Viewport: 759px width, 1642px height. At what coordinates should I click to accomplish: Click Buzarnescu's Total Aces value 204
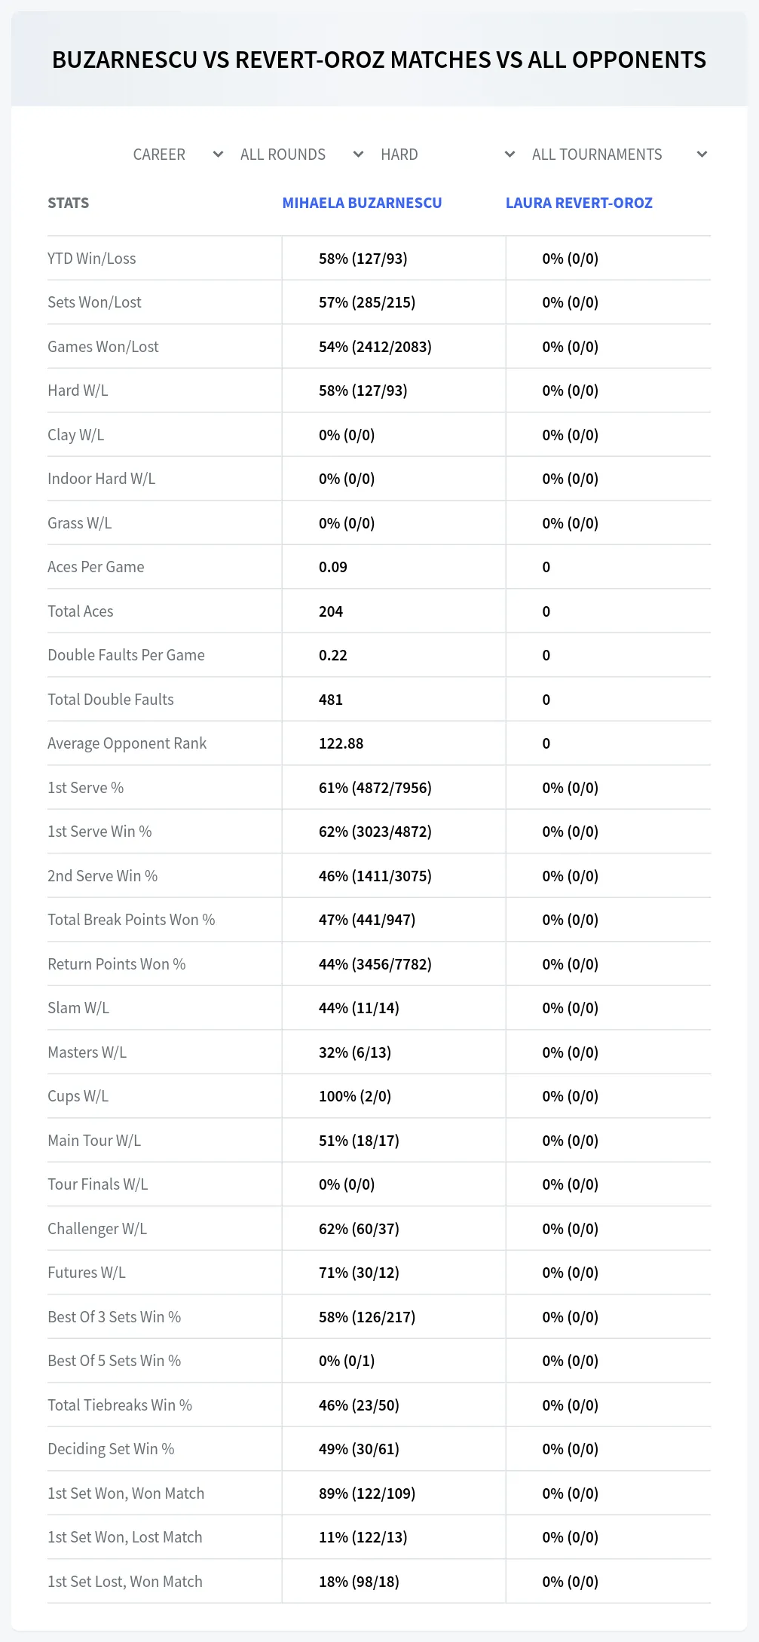[331, 611]
